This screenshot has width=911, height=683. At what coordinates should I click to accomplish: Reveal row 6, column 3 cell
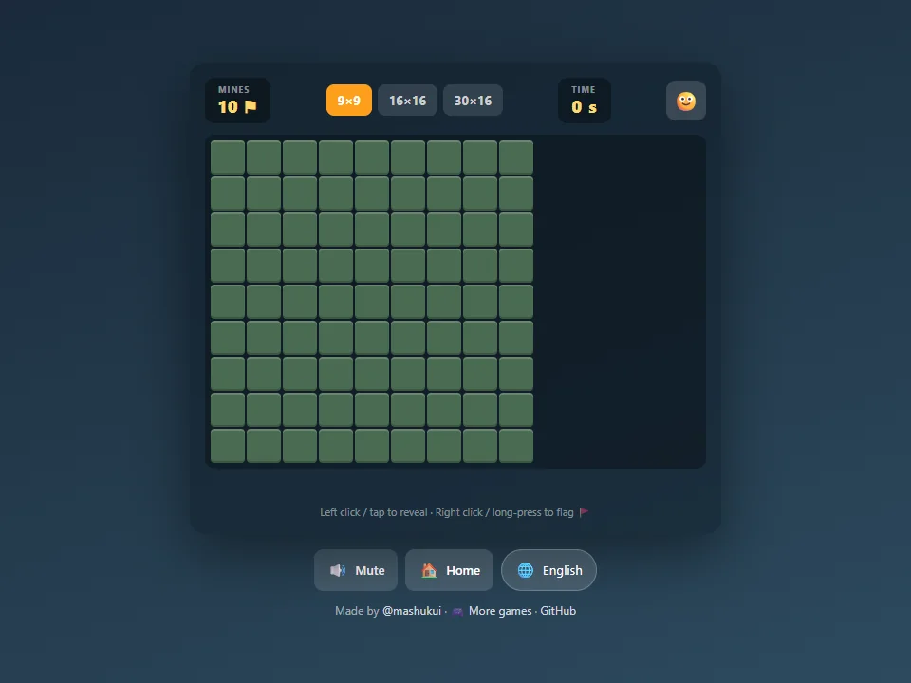click(300, 338)
